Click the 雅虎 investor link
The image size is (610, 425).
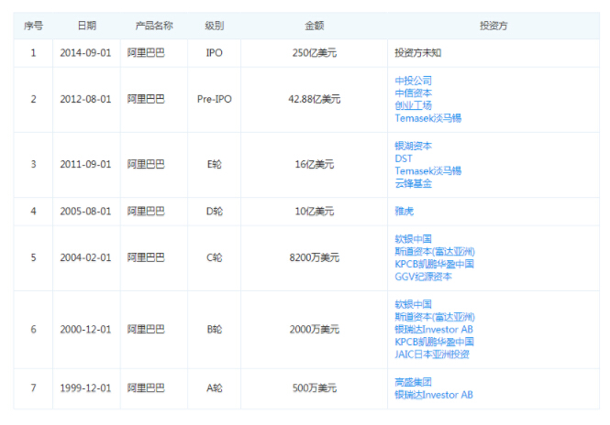[404, 211]
